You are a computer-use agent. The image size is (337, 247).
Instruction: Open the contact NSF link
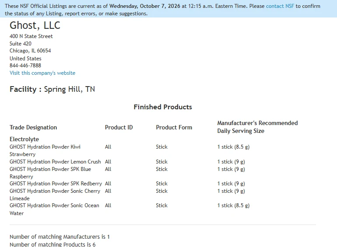(x=280, y=6)
